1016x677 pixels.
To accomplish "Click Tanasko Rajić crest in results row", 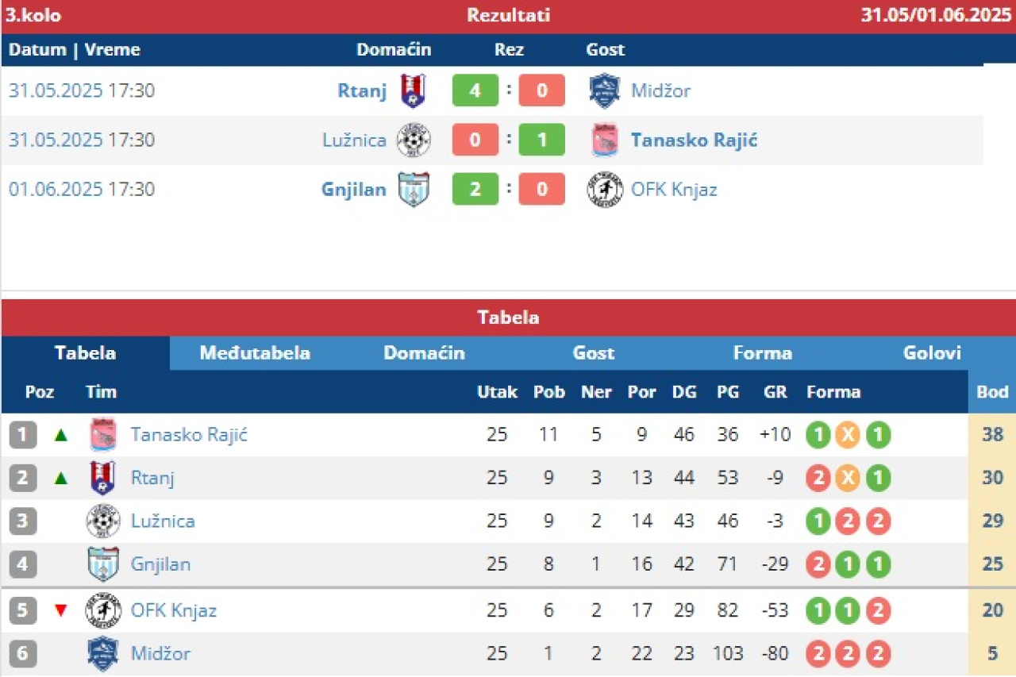I will (x=605, y=140).
